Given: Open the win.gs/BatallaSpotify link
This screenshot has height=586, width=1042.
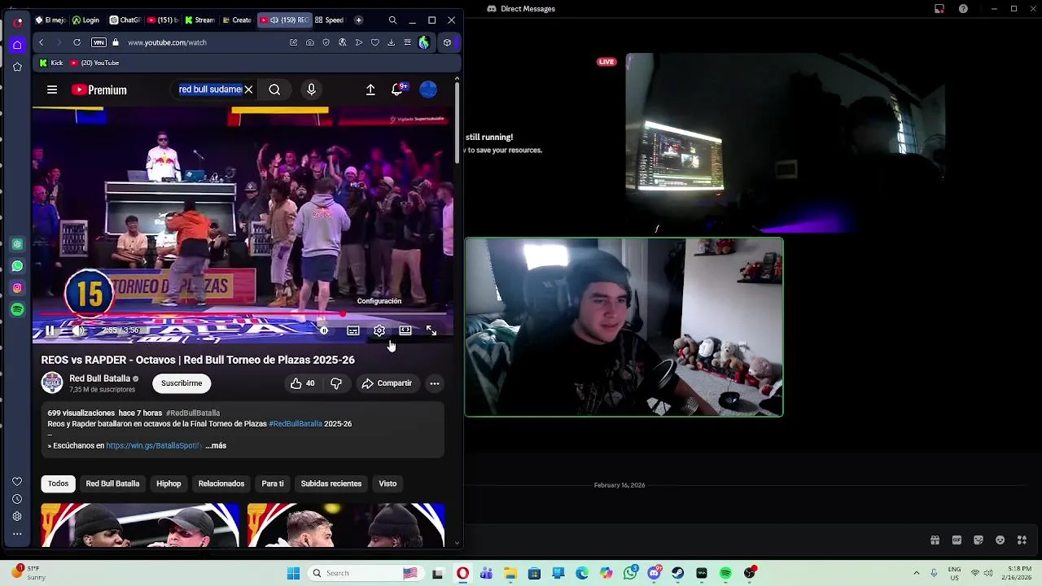Looking at the screenshot, I should (154, 446).
